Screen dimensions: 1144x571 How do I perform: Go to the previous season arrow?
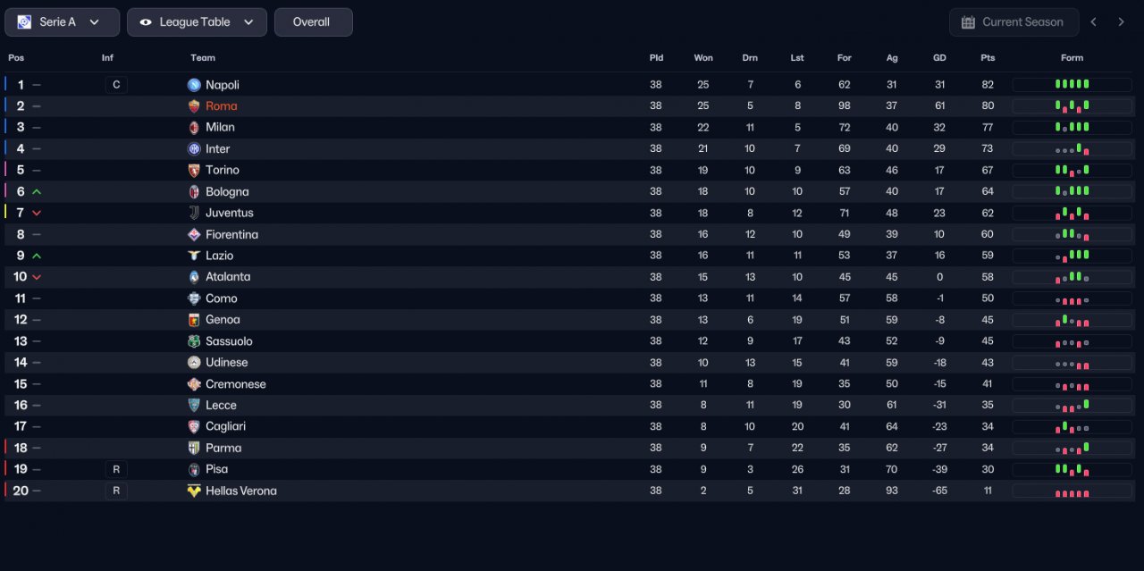(1094, 22)
